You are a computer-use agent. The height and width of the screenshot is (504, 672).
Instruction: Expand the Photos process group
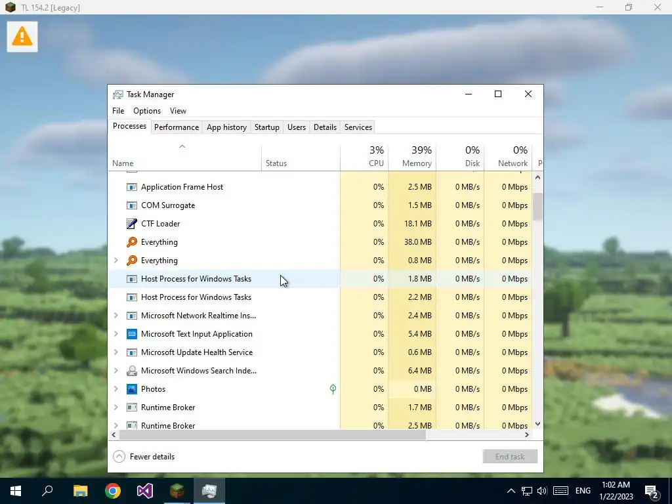pos(115,389)
